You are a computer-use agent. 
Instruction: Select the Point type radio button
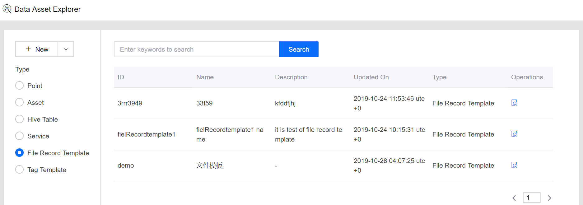tap(20, 86)
